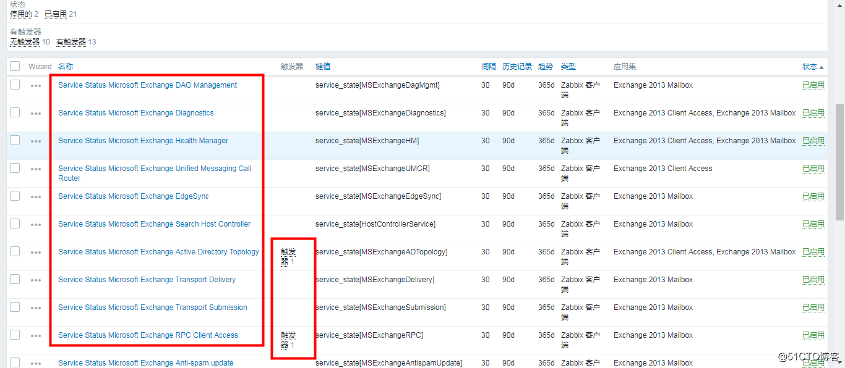
Task: Filter items by 无触发器
Action: [25, 42]
